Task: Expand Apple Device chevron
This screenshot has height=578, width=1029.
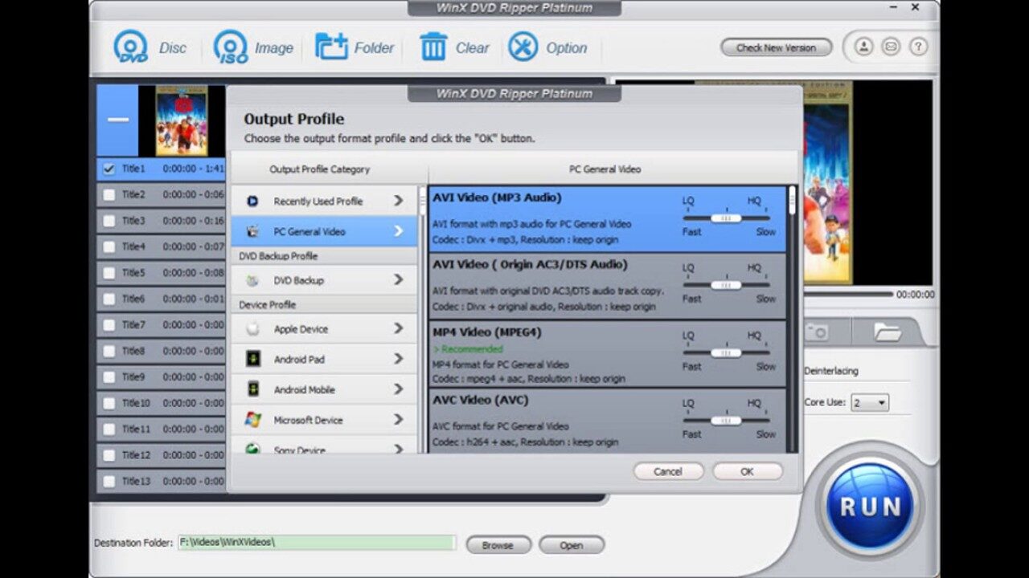Action: click(399, 328)
